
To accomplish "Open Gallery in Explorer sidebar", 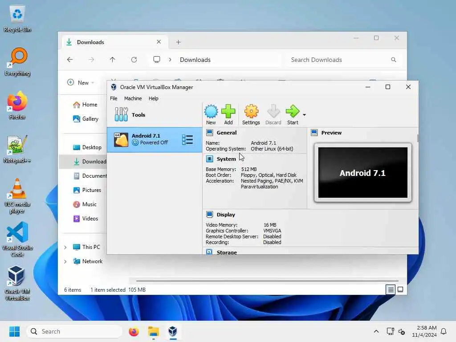I will point(86,118).
